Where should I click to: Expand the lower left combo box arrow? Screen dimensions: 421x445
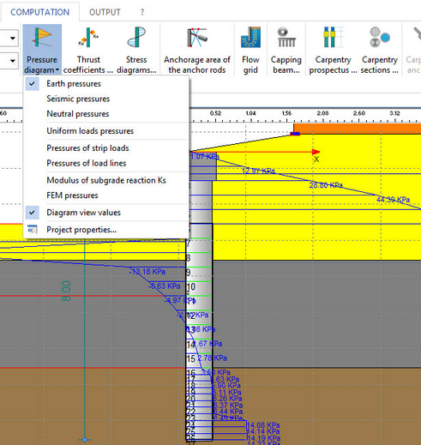click(x=13, y=61)
